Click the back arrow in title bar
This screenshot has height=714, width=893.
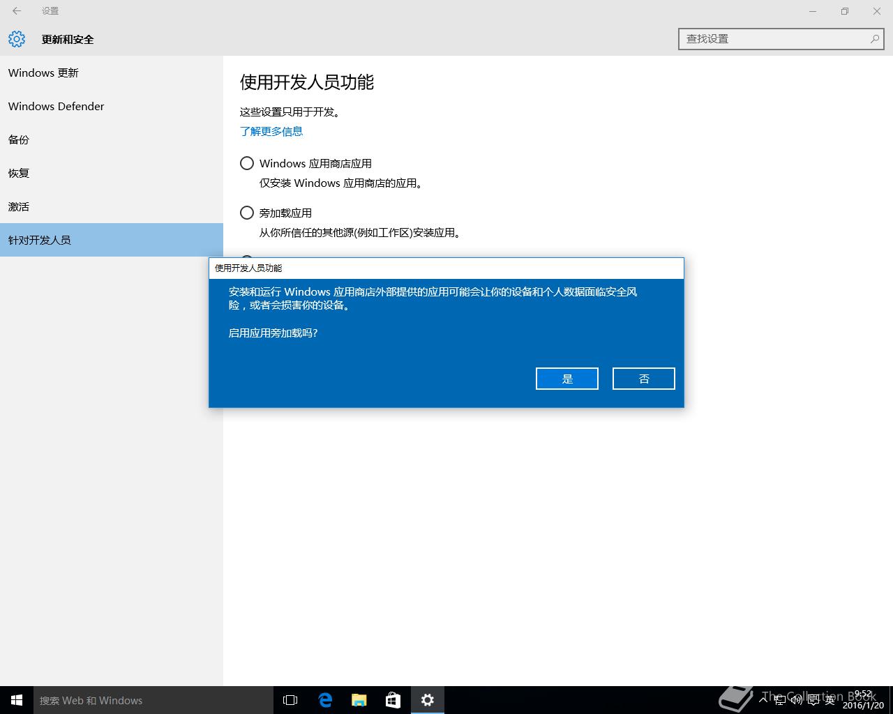coord(17,10)
